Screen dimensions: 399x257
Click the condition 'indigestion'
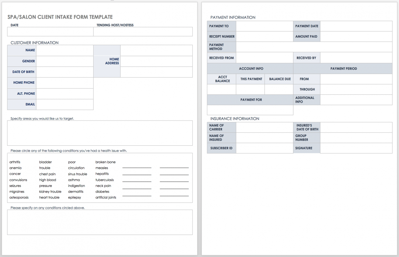pos(76,186)
